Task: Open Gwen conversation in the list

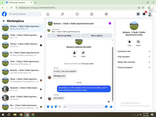Action: coord(22,63)
